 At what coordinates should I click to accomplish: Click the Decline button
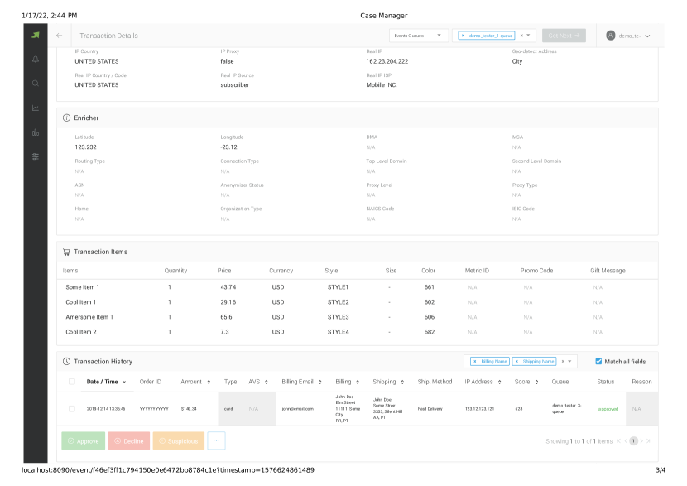coord(129,440)
